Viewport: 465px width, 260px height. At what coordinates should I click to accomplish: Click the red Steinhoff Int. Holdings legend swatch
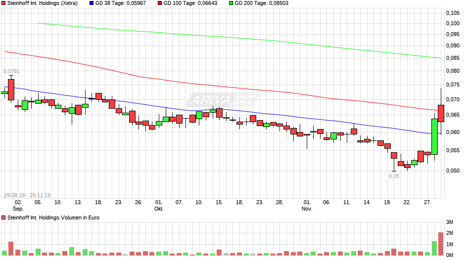tap(3, 3)
